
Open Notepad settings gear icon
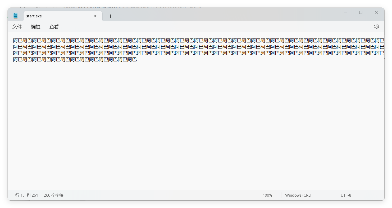pyautogui.click(x=377, y=26)
